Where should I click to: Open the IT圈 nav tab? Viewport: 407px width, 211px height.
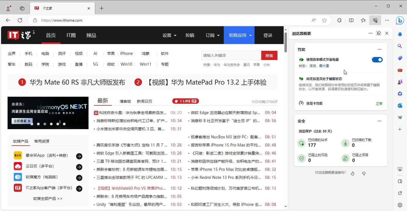tap(71, 35)
